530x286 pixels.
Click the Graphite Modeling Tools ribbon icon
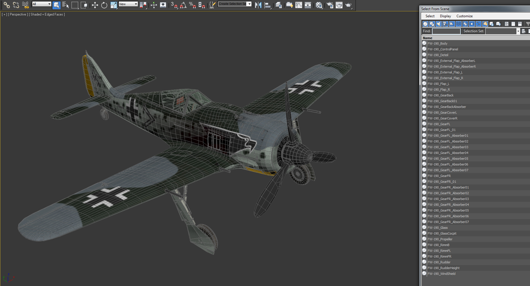pos(289,5)
